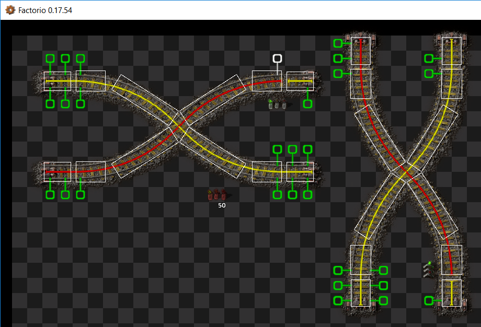
Task: Click lowest green box right of bottom-left vertical rail
Action: pyautogui.click(x=383, y=301)
